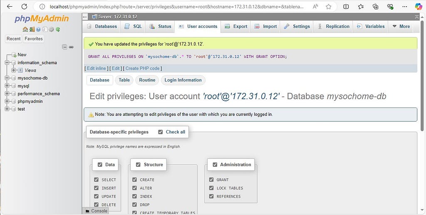The height and width of the screenshot is (215, 426).
Task: Click the Create PHP code link
Action: pyautogui.click(x=142, y=68)
